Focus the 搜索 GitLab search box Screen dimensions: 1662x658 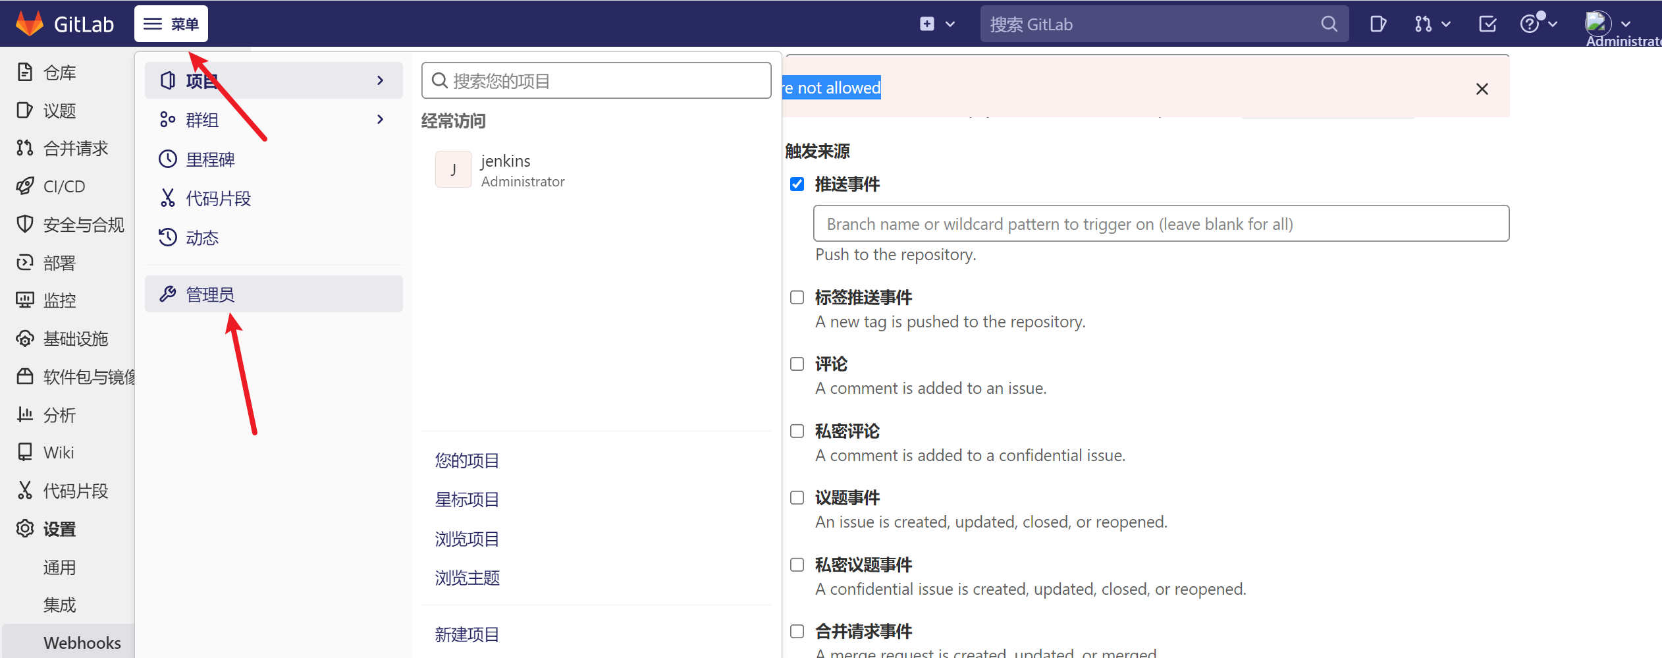1164,24
